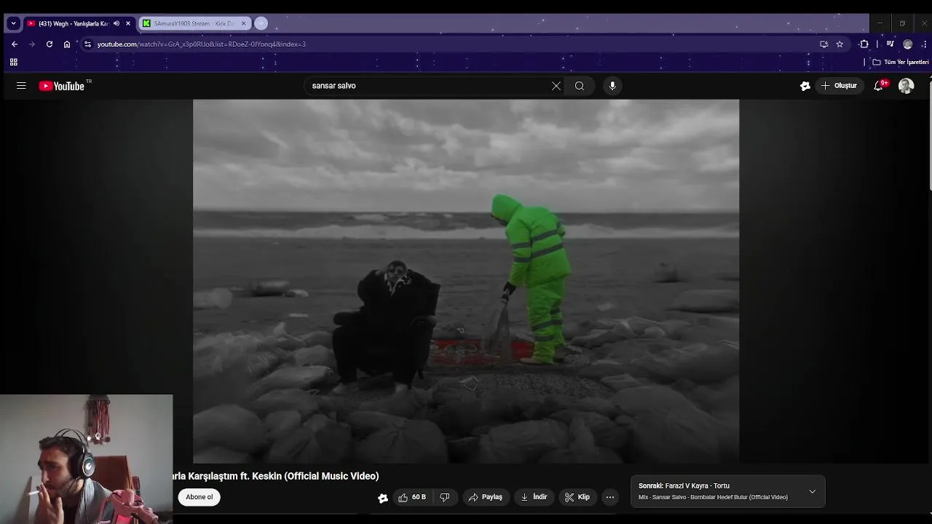Click the Sonraki: Farazi V Kayra - Tortu text

point(684,485)
